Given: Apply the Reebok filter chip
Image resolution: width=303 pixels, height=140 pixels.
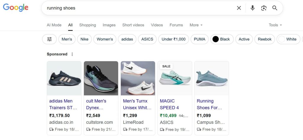Looking at the screenshot, I should [x=265, y=39].
